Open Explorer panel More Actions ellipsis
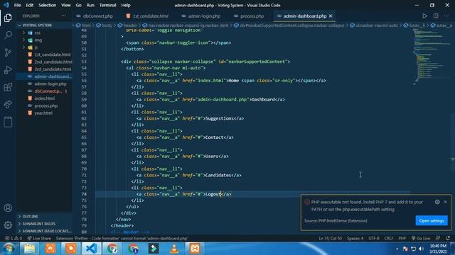The height and width of the screenshot is (255, 455). tap(63, 16)
